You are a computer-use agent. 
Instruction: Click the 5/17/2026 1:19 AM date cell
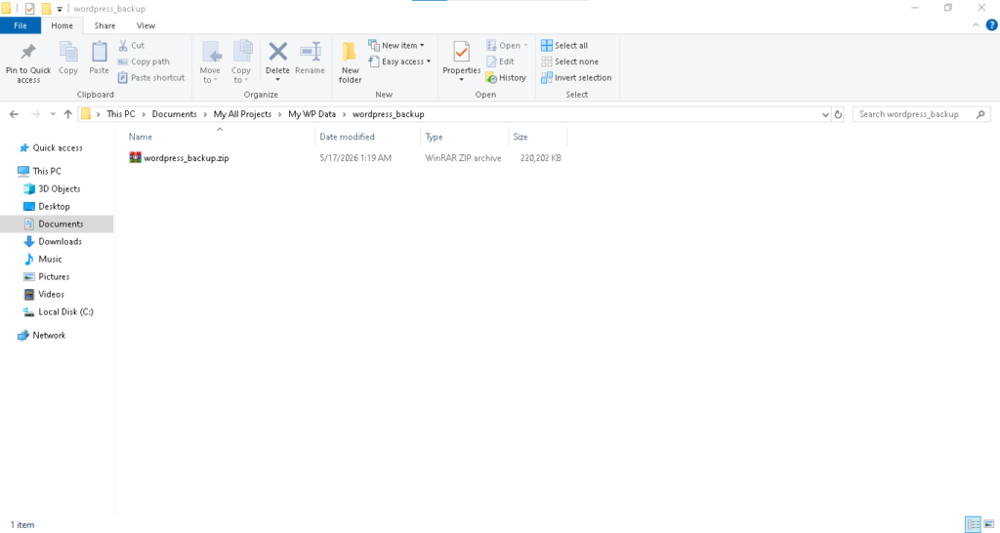pos(355,158)
